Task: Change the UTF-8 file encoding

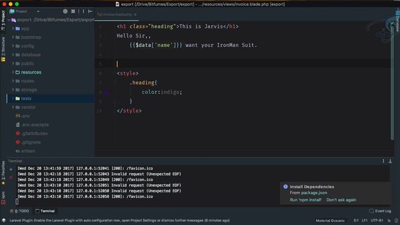Action: coord(377,221)
